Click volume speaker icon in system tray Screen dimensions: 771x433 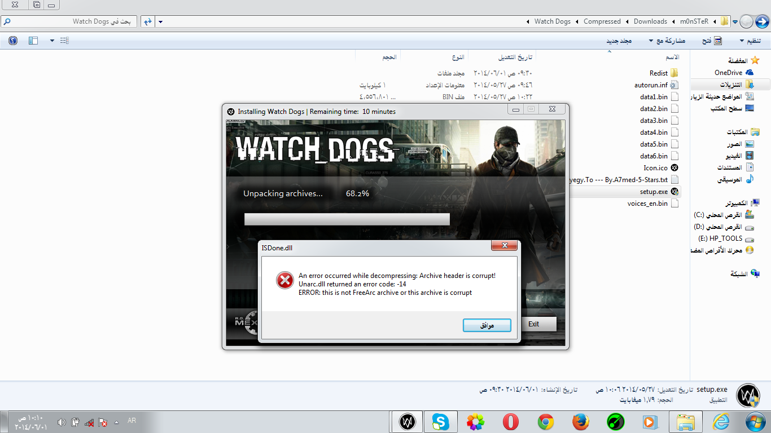click(62, 422)
